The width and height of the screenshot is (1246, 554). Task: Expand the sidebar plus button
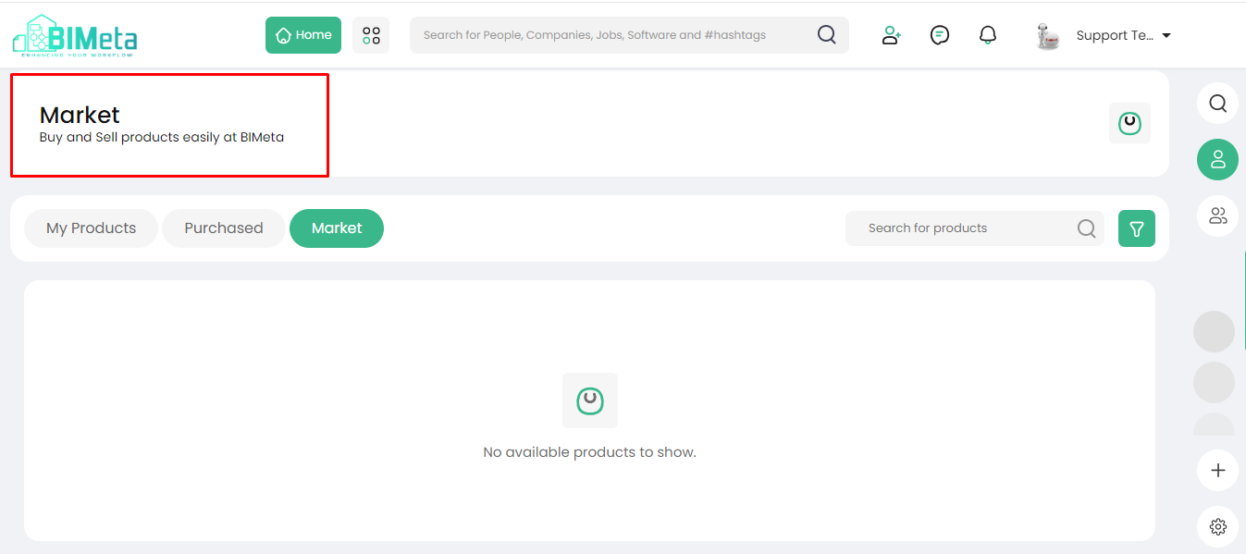click(x=1217, y=470)
